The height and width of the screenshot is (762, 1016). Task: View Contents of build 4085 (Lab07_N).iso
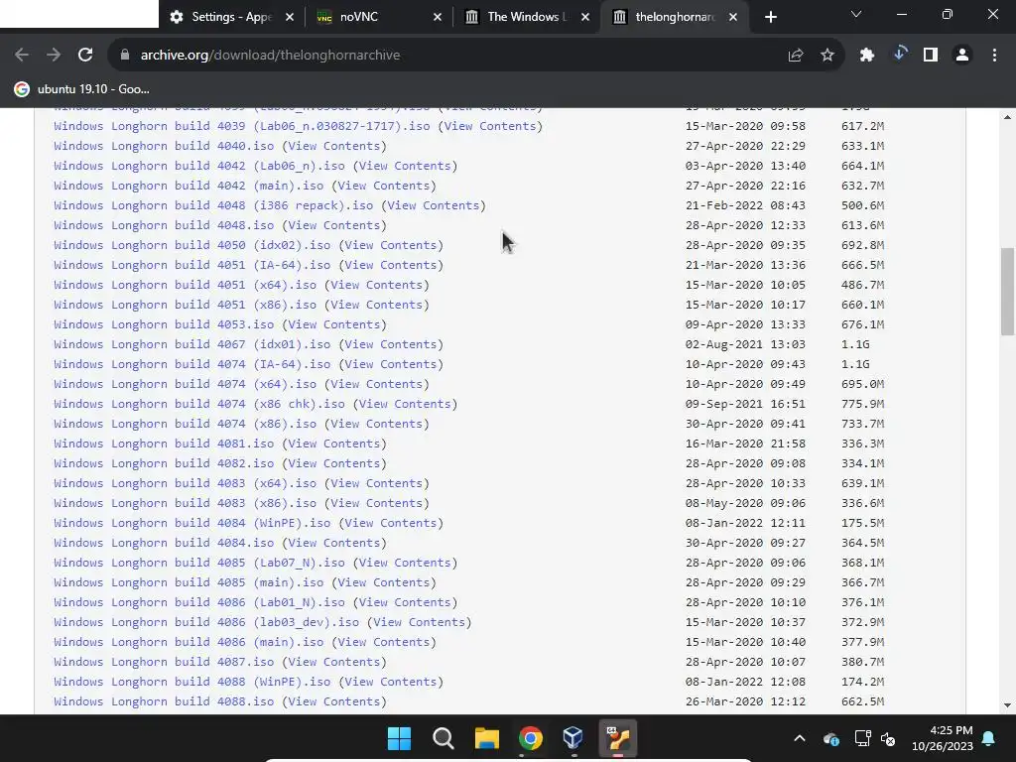tap(405, 563)
